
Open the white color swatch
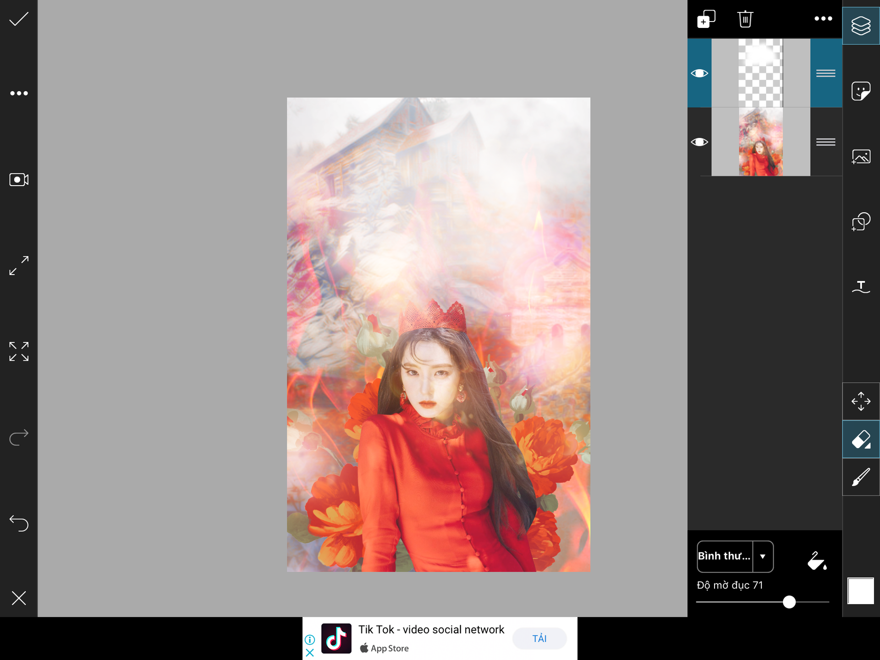(860, 591)
